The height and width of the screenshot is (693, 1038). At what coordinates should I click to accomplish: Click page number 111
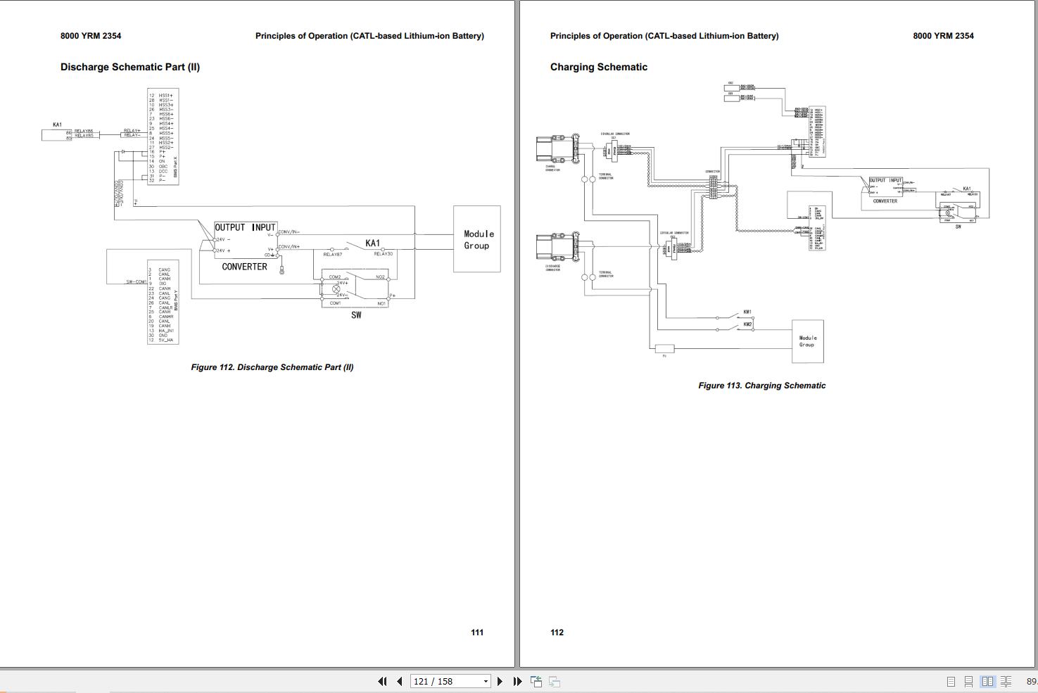pyautogui.click(x=477, y=632)
